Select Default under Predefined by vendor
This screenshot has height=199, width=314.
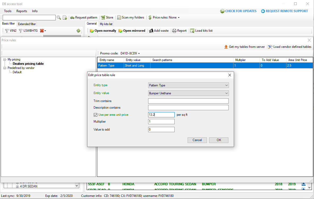pos(17,72)
